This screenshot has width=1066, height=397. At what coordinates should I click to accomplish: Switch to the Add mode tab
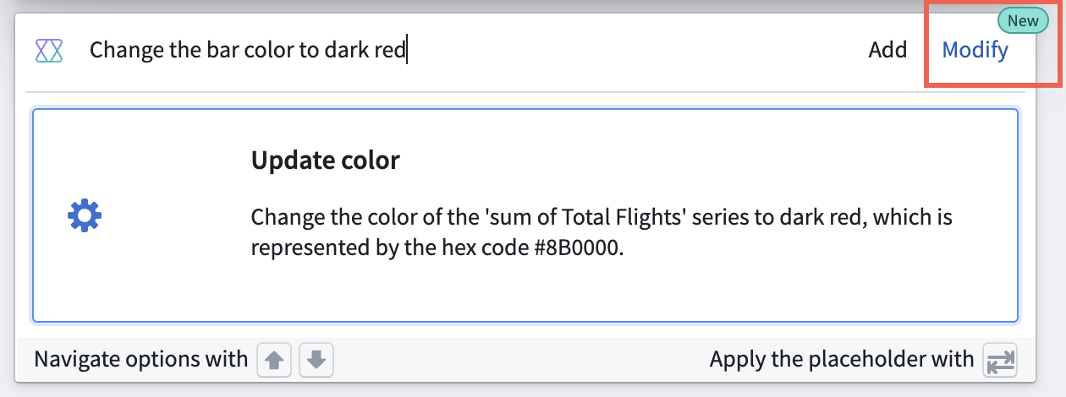click(x=887, y=50)
